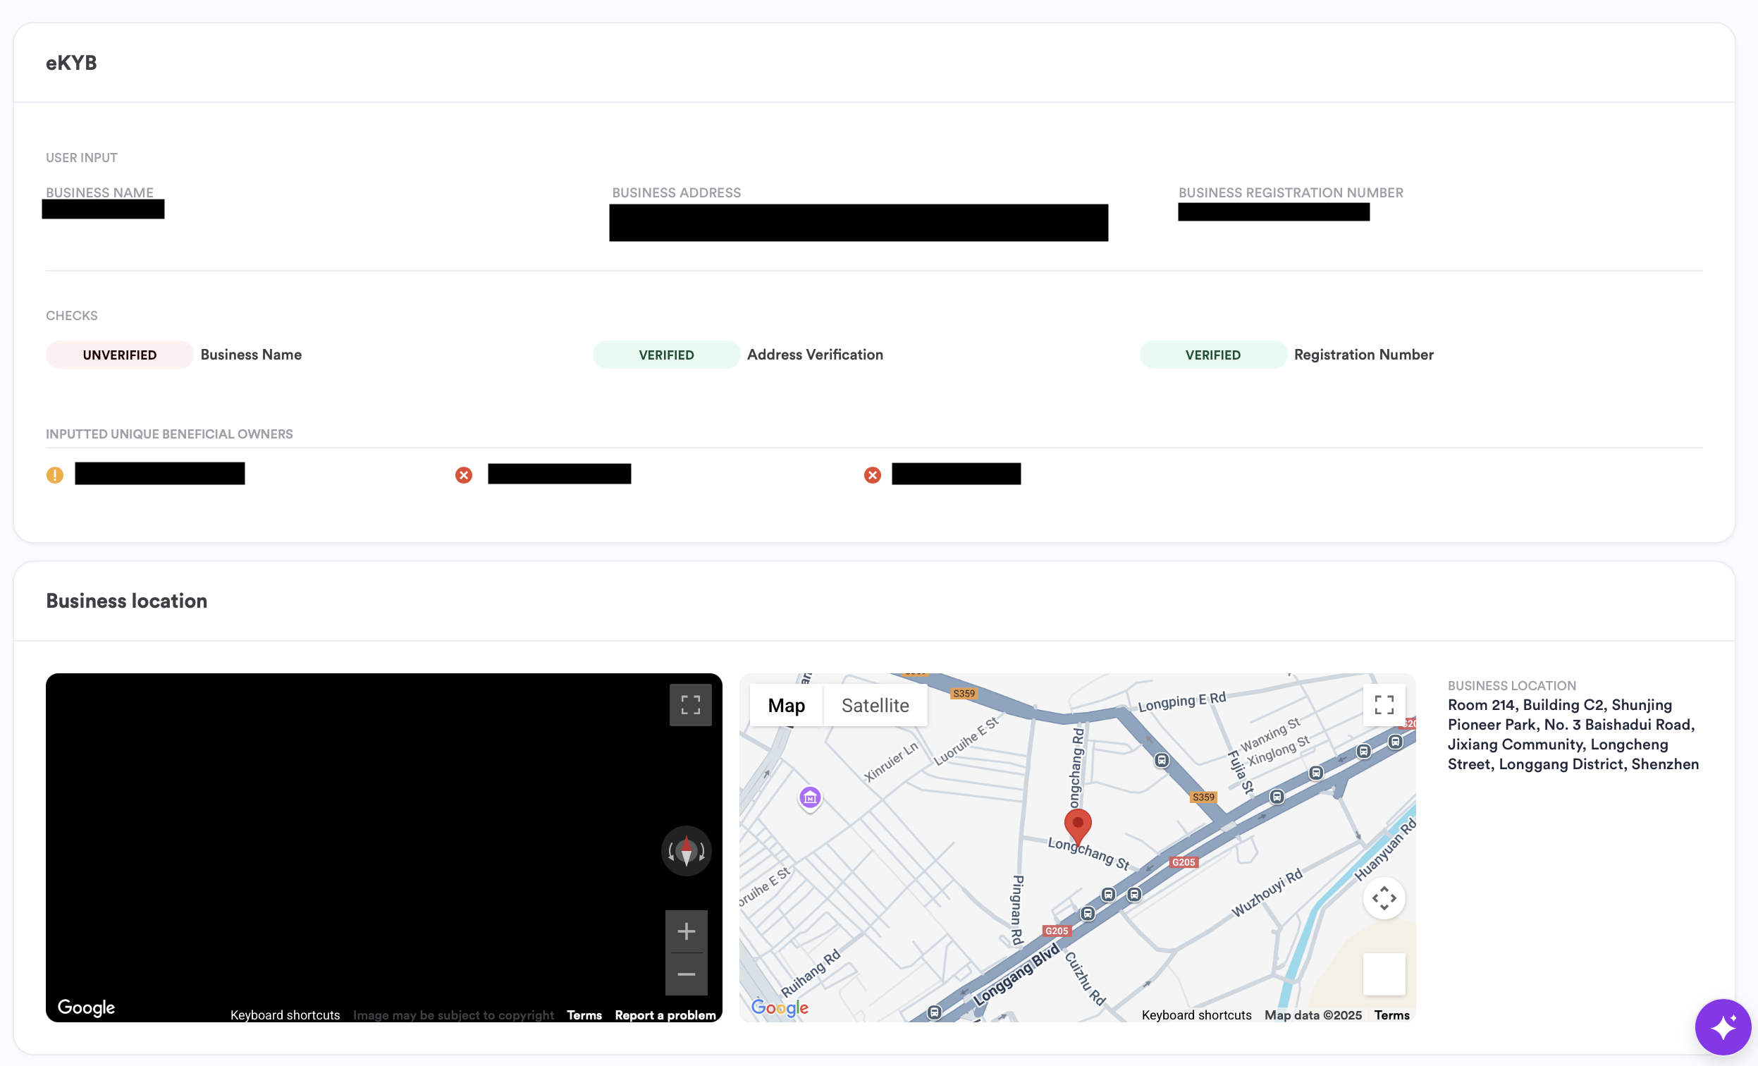Switch to the Satellite map view
This screenshot has height=1066, width=1758.
pos(875,706)
